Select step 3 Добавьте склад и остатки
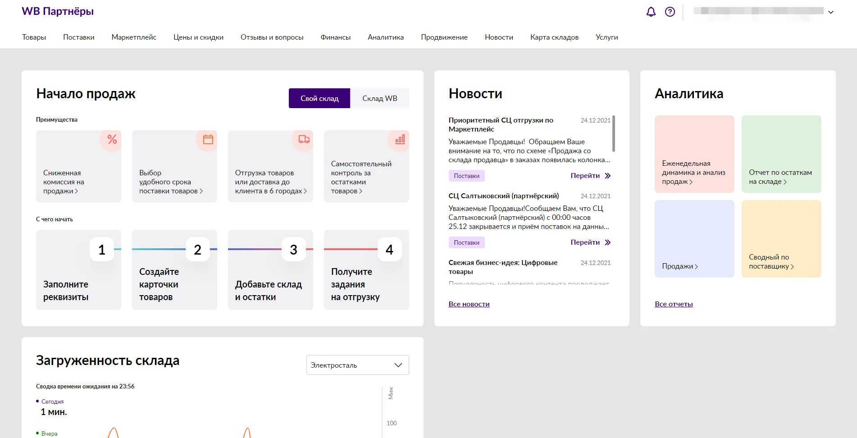857x438 pixels. [x=270, y=270]
